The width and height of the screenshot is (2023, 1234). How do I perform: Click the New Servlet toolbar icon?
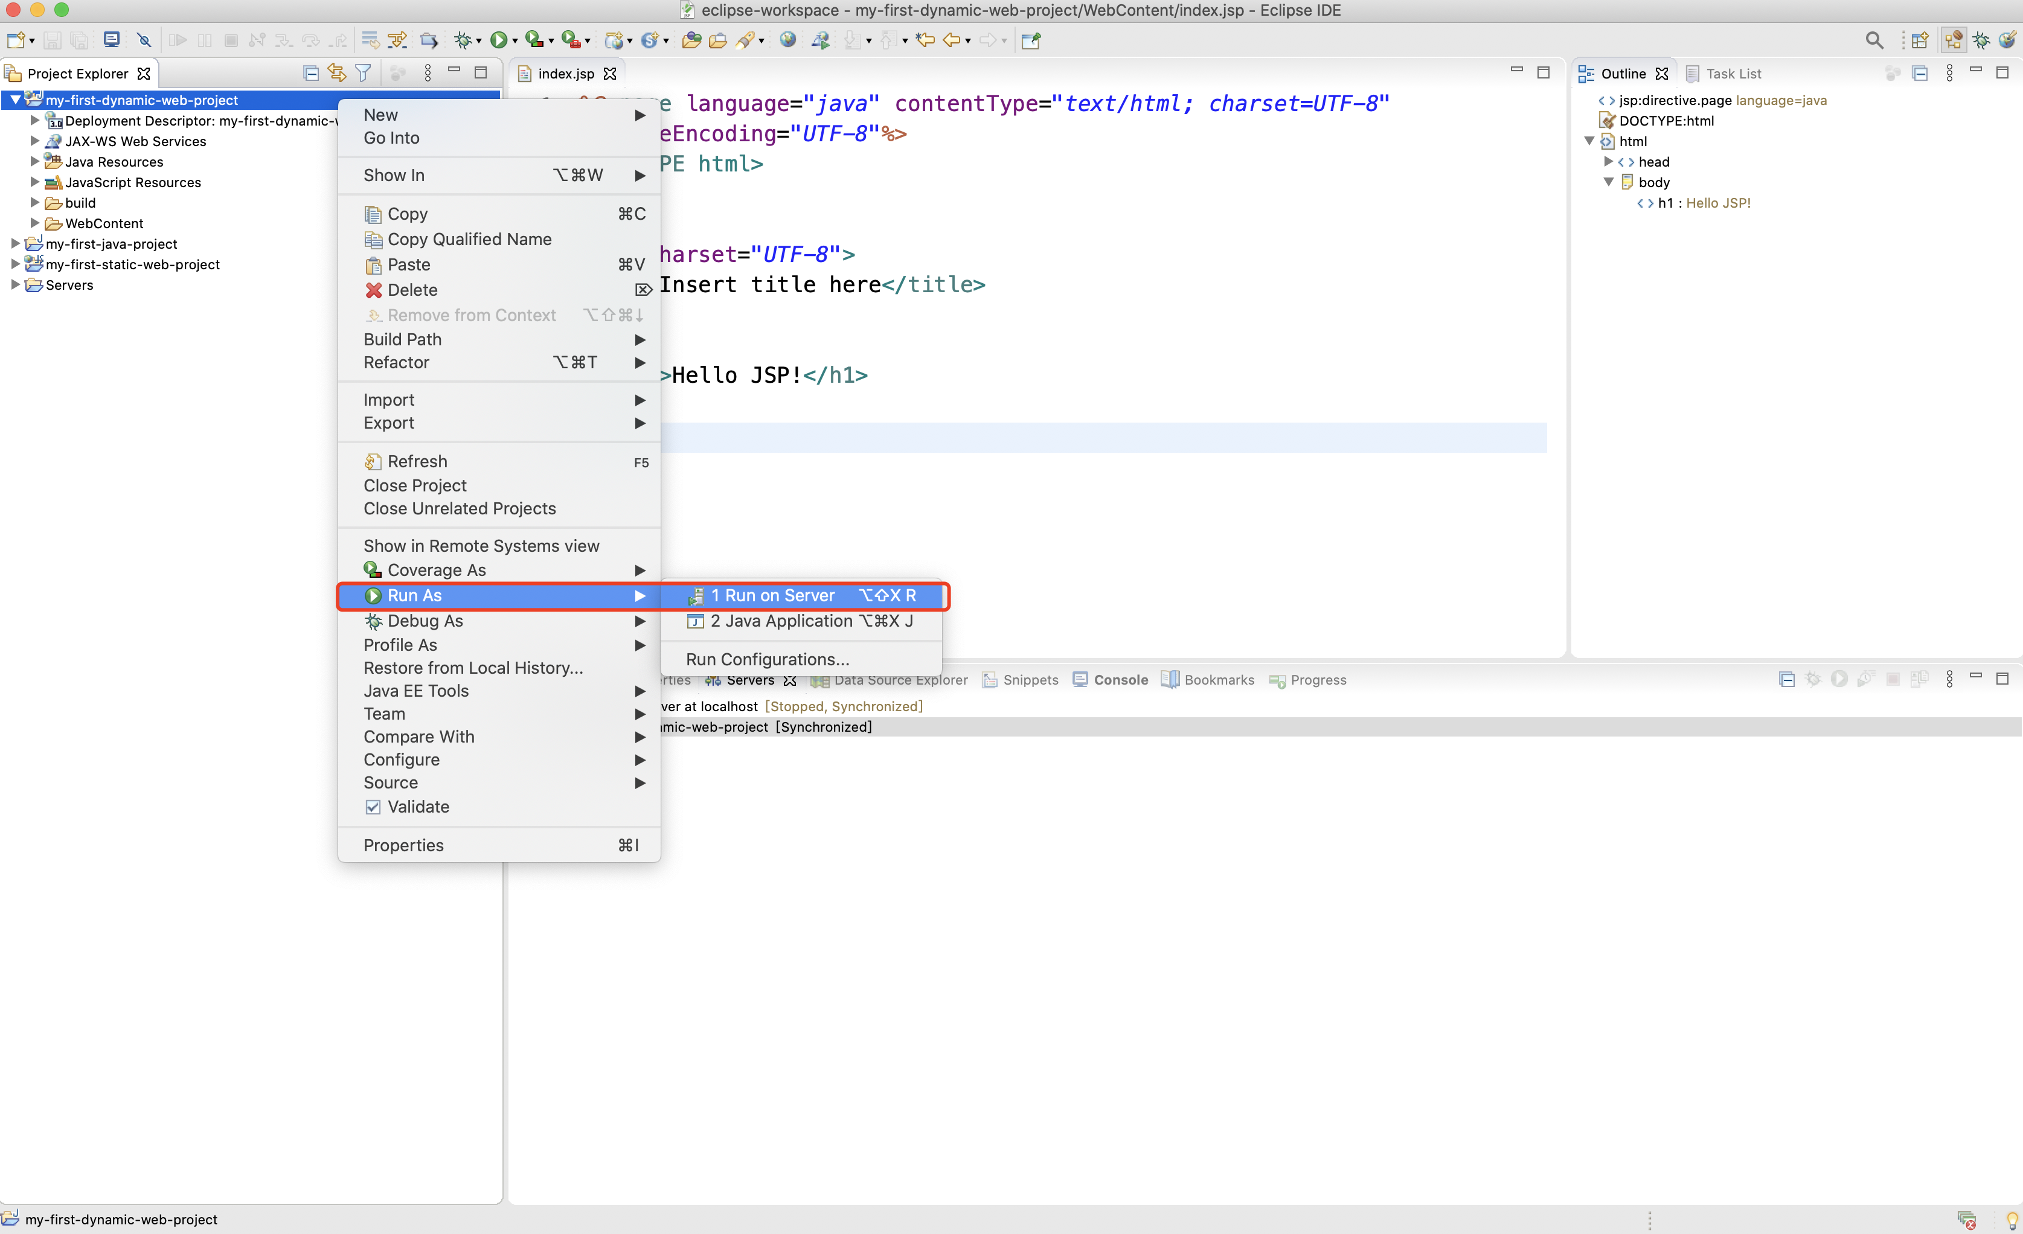point(650,39)
